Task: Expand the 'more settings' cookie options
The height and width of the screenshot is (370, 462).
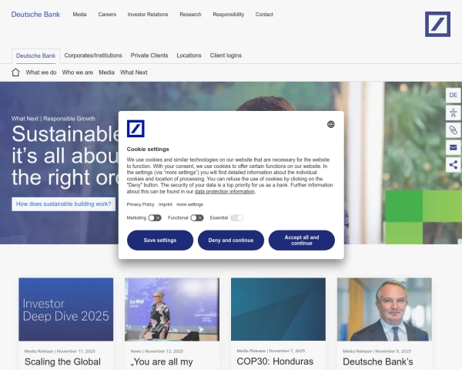Action: coord(189,204)
